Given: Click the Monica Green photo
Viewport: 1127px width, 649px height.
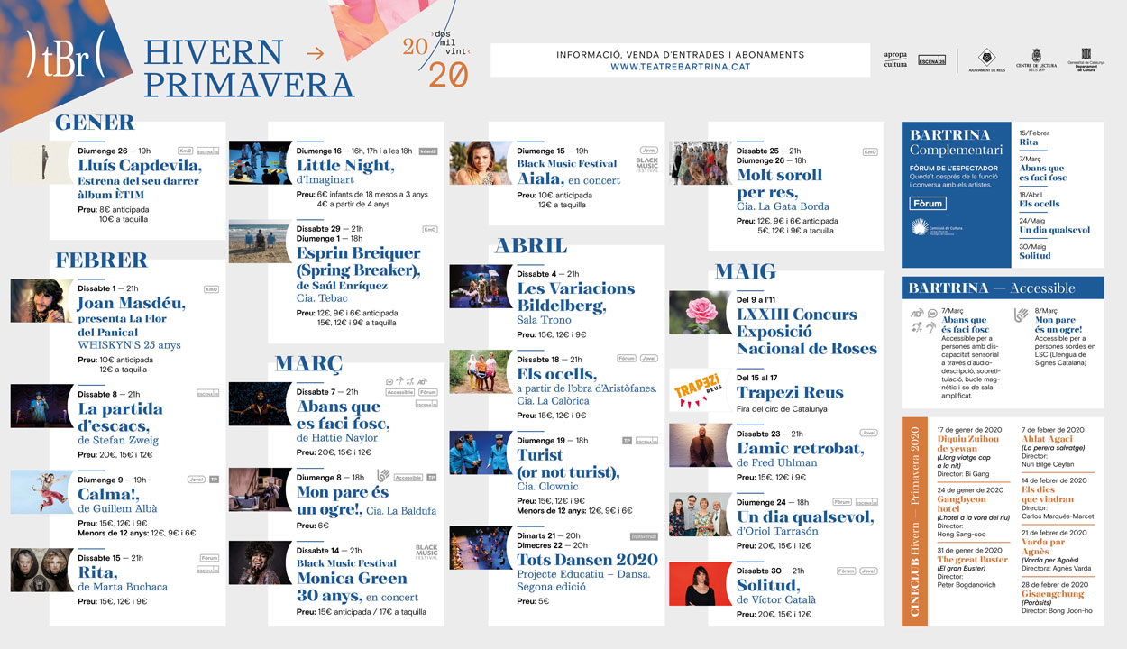Looking at the screenshot, I should (261, 562).
